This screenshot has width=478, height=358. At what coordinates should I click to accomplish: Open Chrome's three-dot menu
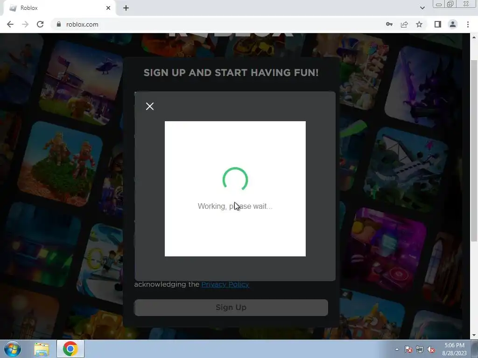point(468,24)
